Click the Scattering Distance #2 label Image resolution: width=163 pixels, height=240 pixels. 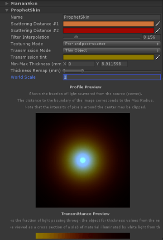34,30
